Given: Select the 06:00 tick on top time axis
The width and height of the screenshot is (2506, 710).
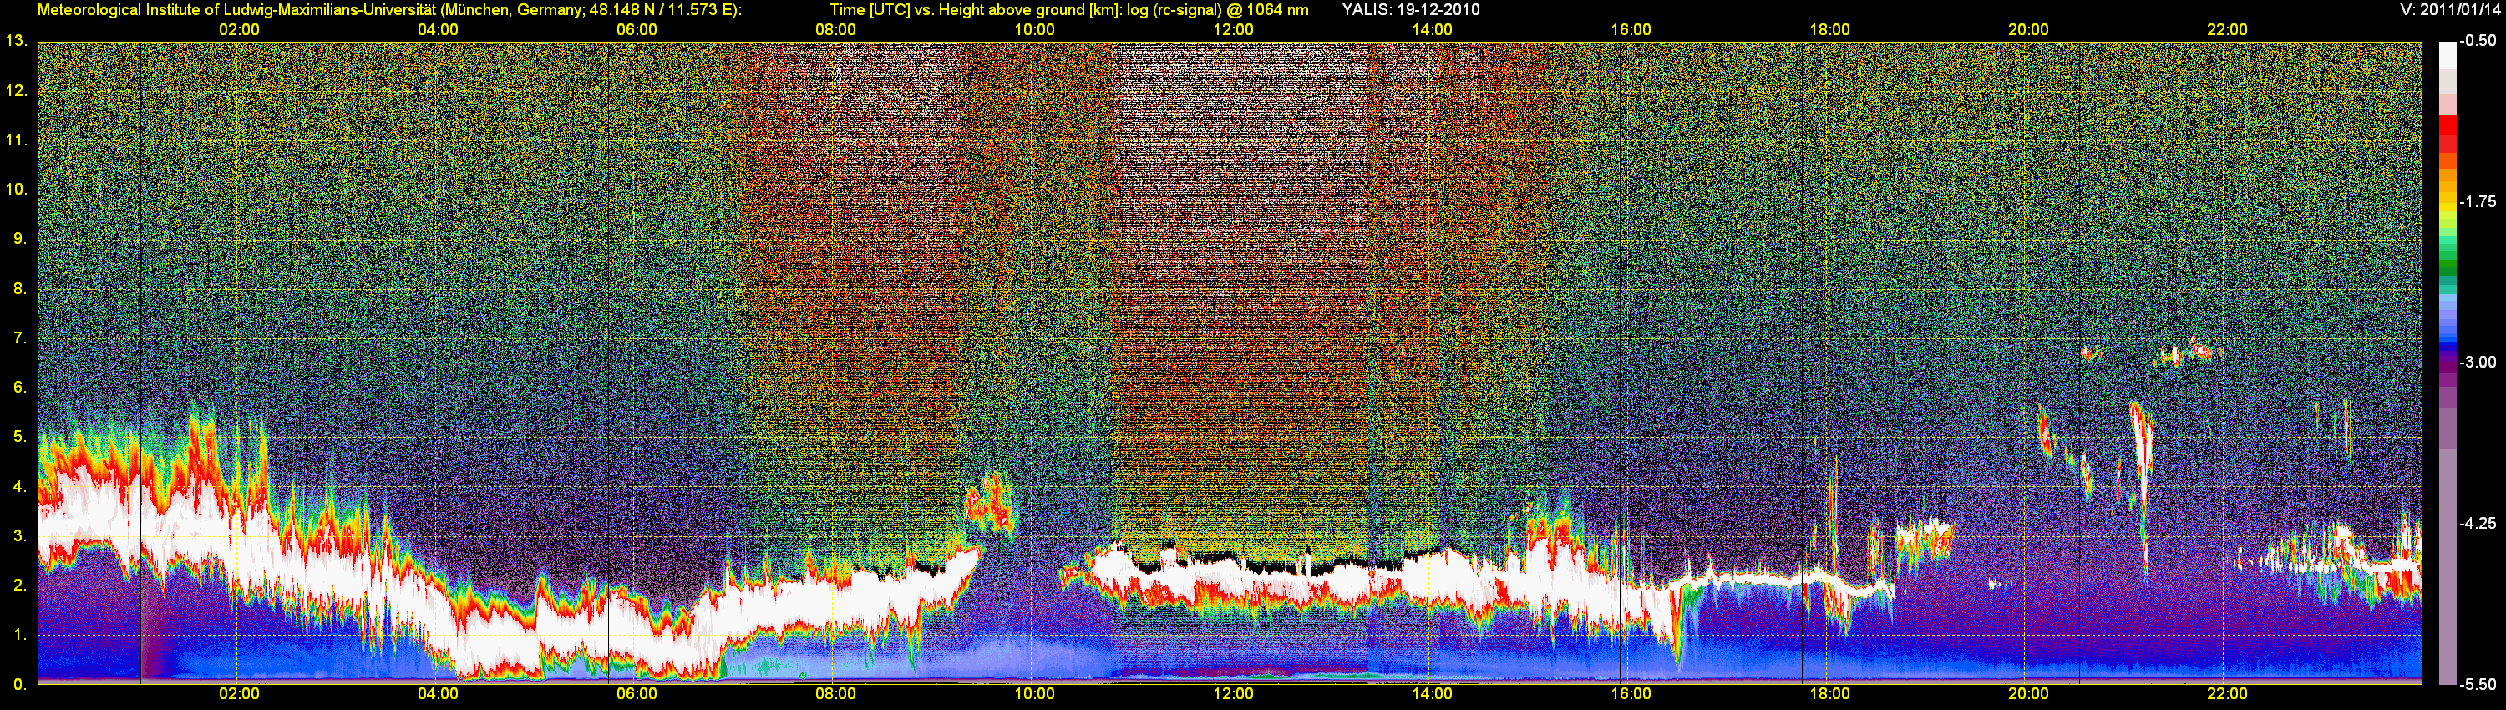Looking at the screenshot, I should point(637,30).
